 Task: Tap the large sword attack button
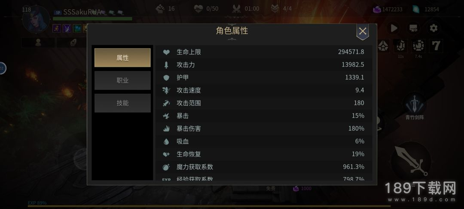point(411,161)
